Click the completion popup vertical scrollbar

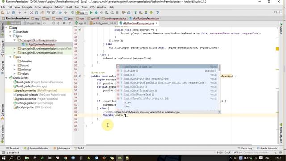click(x=219, y=68)
